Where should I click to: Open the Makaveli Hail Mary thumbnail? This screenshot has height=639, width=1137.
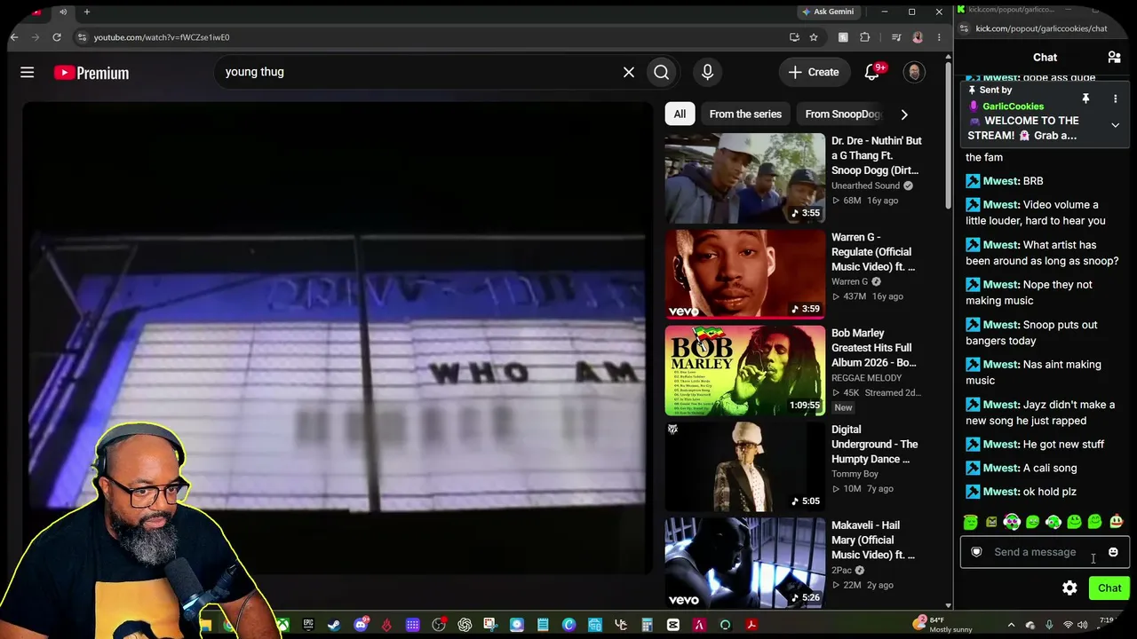(x=745, y=563)
